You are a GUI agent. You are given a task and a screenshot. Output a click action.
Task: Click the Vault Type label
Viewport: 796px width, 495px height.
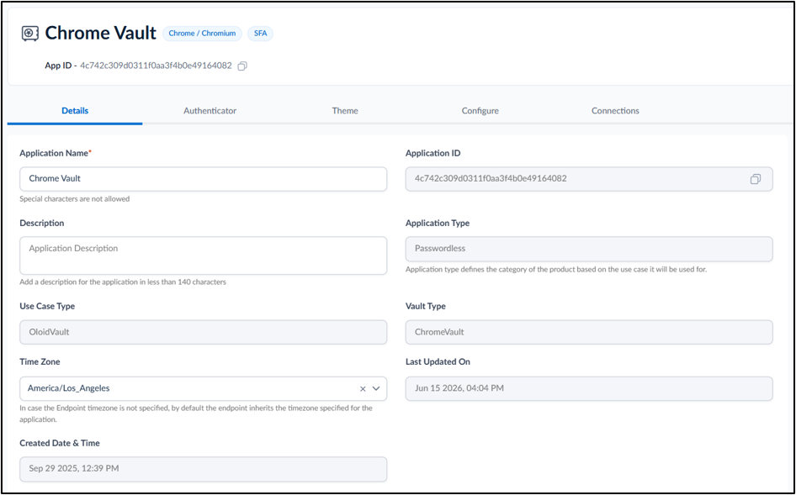[x=426, y=307]
